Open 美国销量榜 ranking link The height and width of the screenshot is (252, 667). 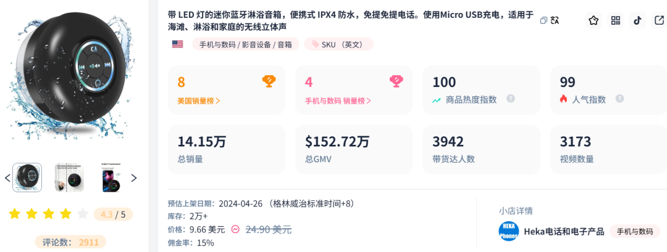(199, 100)
